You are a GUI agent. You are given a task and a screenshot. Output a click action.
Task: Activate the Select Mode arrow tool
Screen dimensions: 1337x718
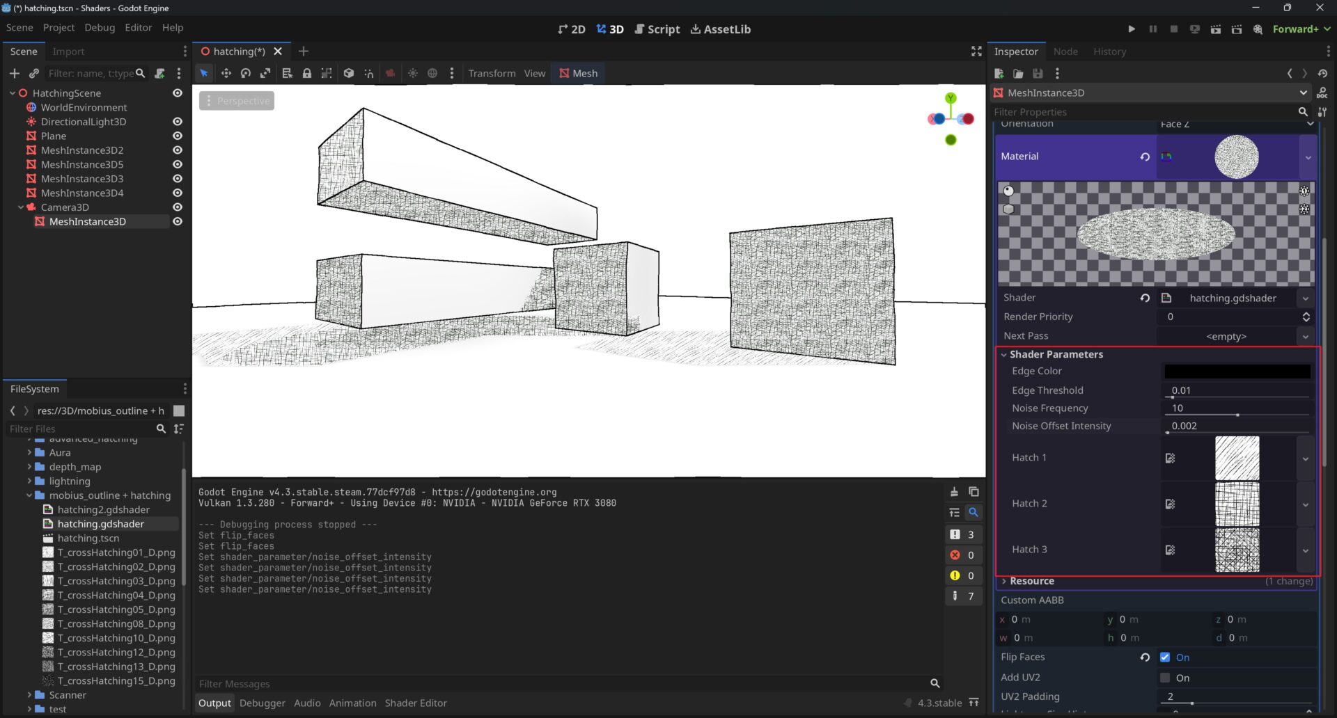[204, 73]
